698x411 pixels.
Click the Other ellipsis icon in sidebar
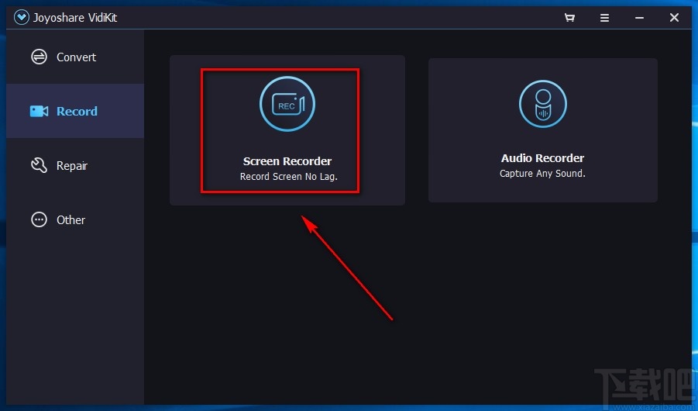coord(40,219)
